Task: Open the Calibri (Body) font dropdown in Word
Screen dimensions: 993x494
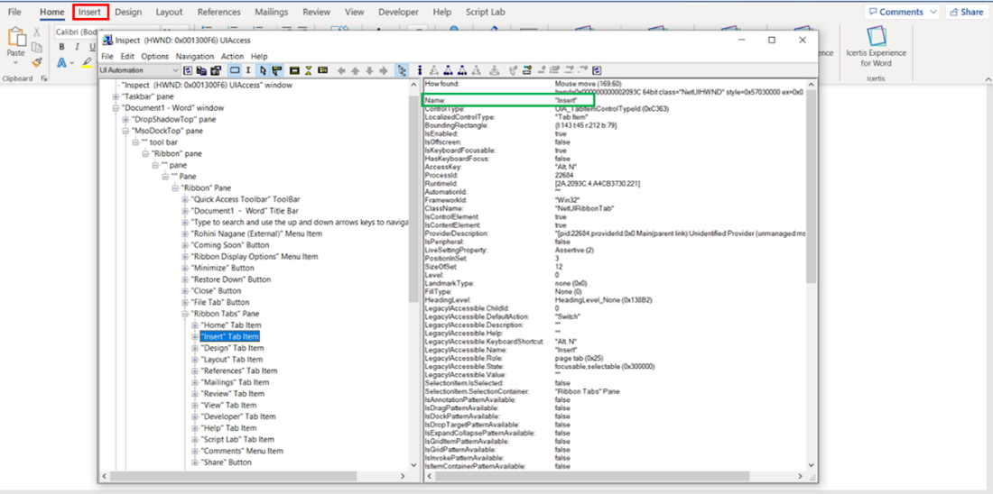Action: (74, 32)
